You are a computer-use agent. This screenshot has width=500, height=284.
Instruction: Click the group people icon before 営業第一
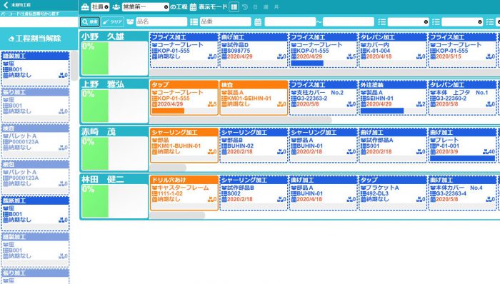click(x=116, y=7)
